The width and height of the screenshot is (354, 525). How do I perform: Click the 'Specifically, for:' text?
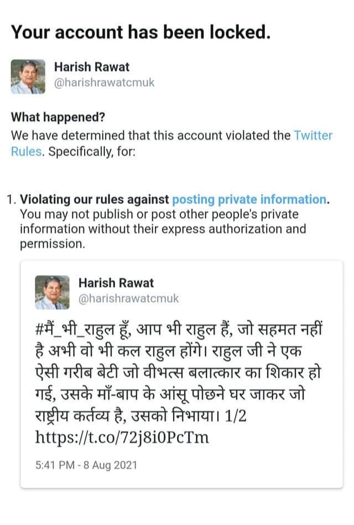pyautogui.click(x=92, y=152)
